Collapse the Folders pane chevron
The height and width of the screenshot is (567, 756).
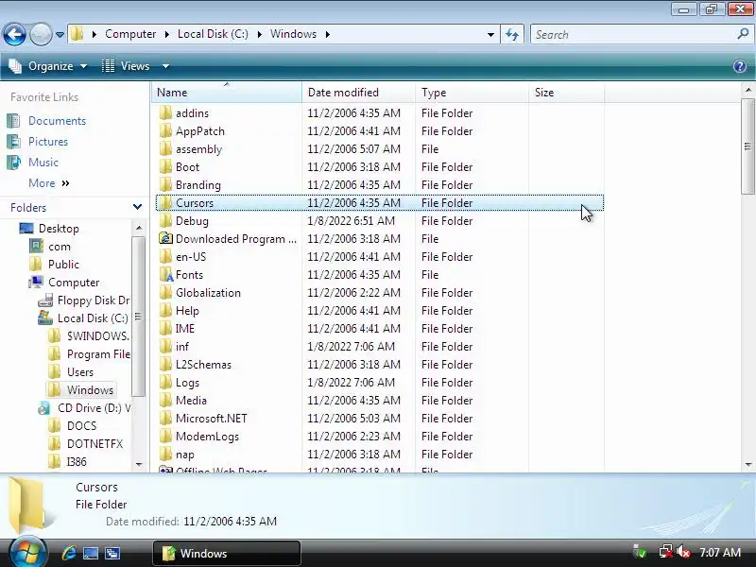coord(137,207)
